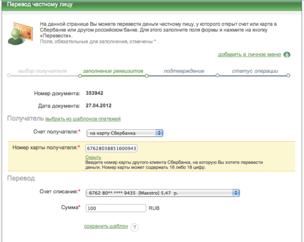Click the green plus icon near personal menu
Viewport: 304px width, 242px height.
pos(287,55)
